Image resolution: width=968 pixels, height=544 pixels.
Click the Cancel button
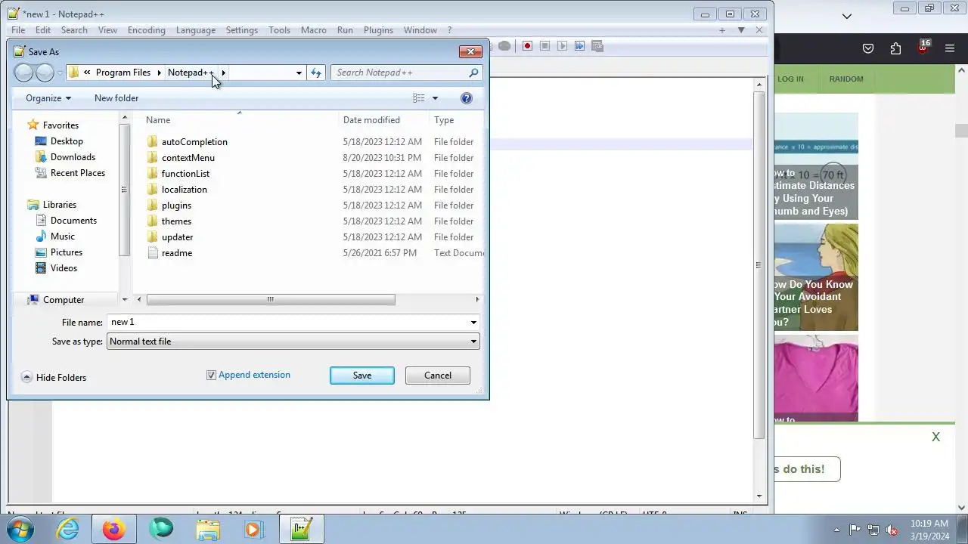438,376
